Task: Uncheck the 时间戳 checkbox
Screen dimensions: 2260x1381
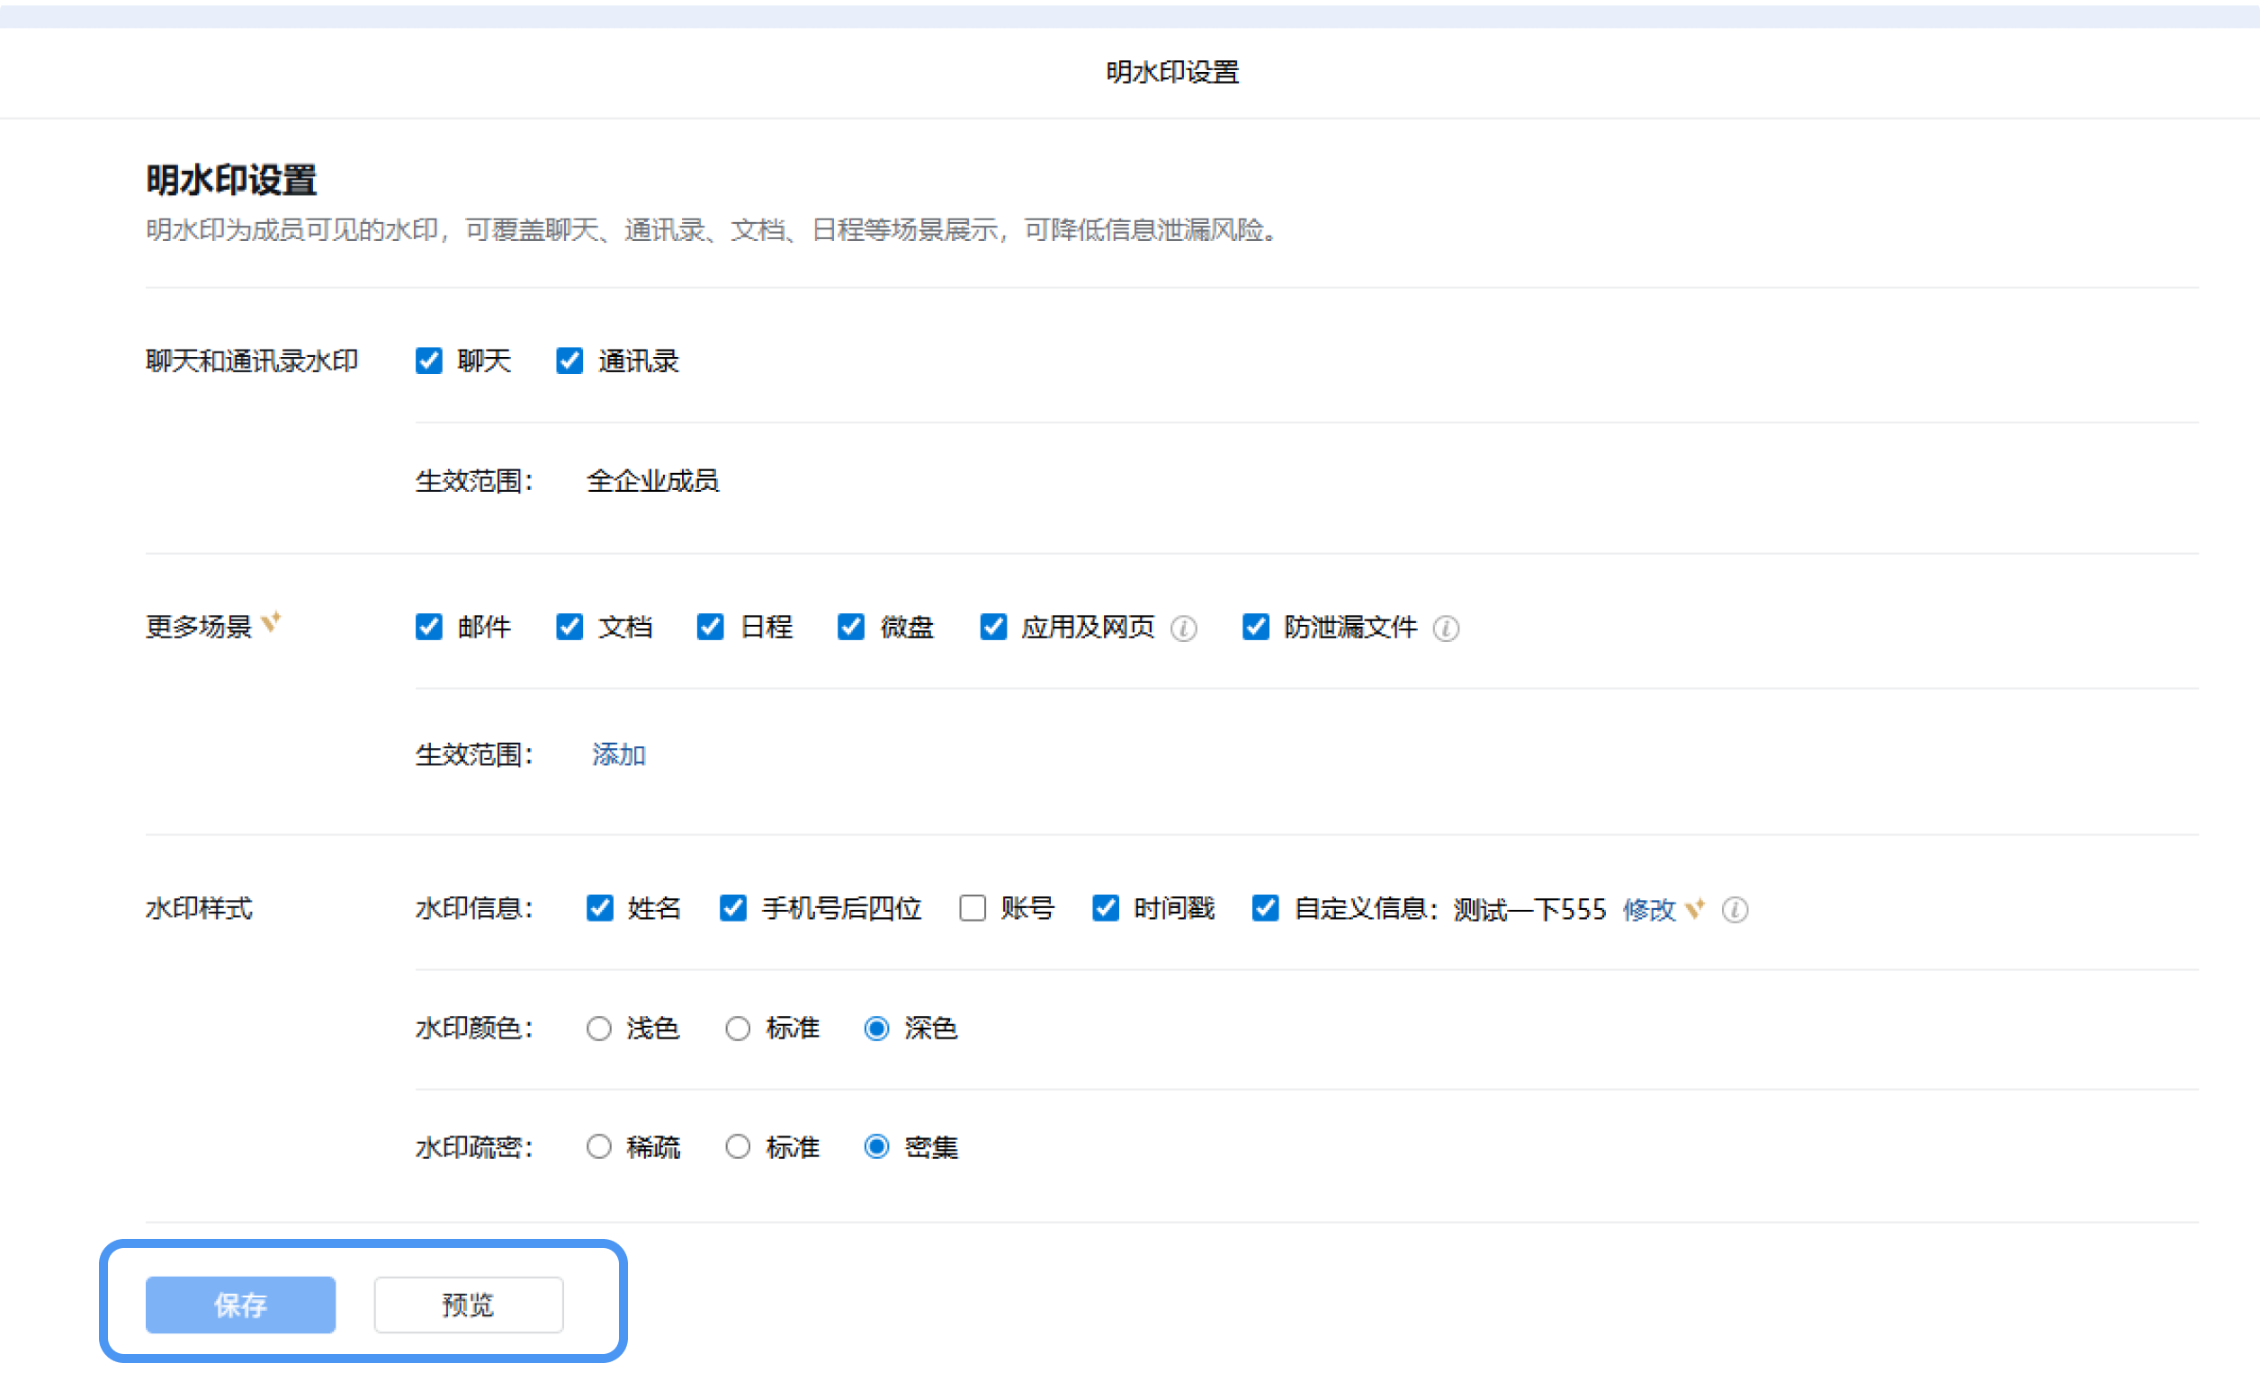Action: [x=1105, y=907]
